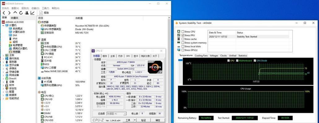
Task: Enable the Stress CPU checkbox
Action: [183, 32]
